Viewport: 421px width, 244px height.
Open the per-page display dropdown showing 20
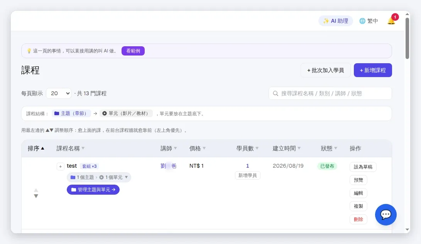click(x=59, y=93)
